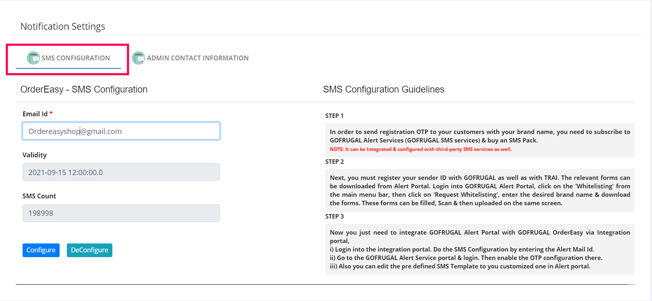This screenshot has width=652, height=301.
Task: Click the Validity label
Action: tap(35, 155)
